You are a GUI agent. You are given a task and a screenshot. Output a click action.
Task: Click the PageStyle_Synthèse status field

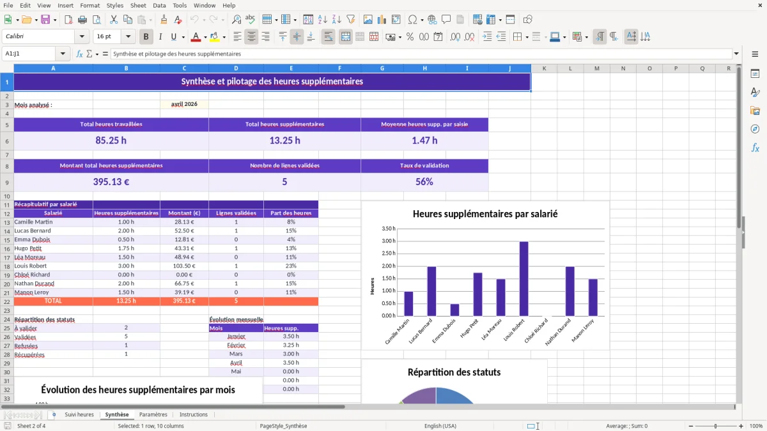tap(283, 426)
